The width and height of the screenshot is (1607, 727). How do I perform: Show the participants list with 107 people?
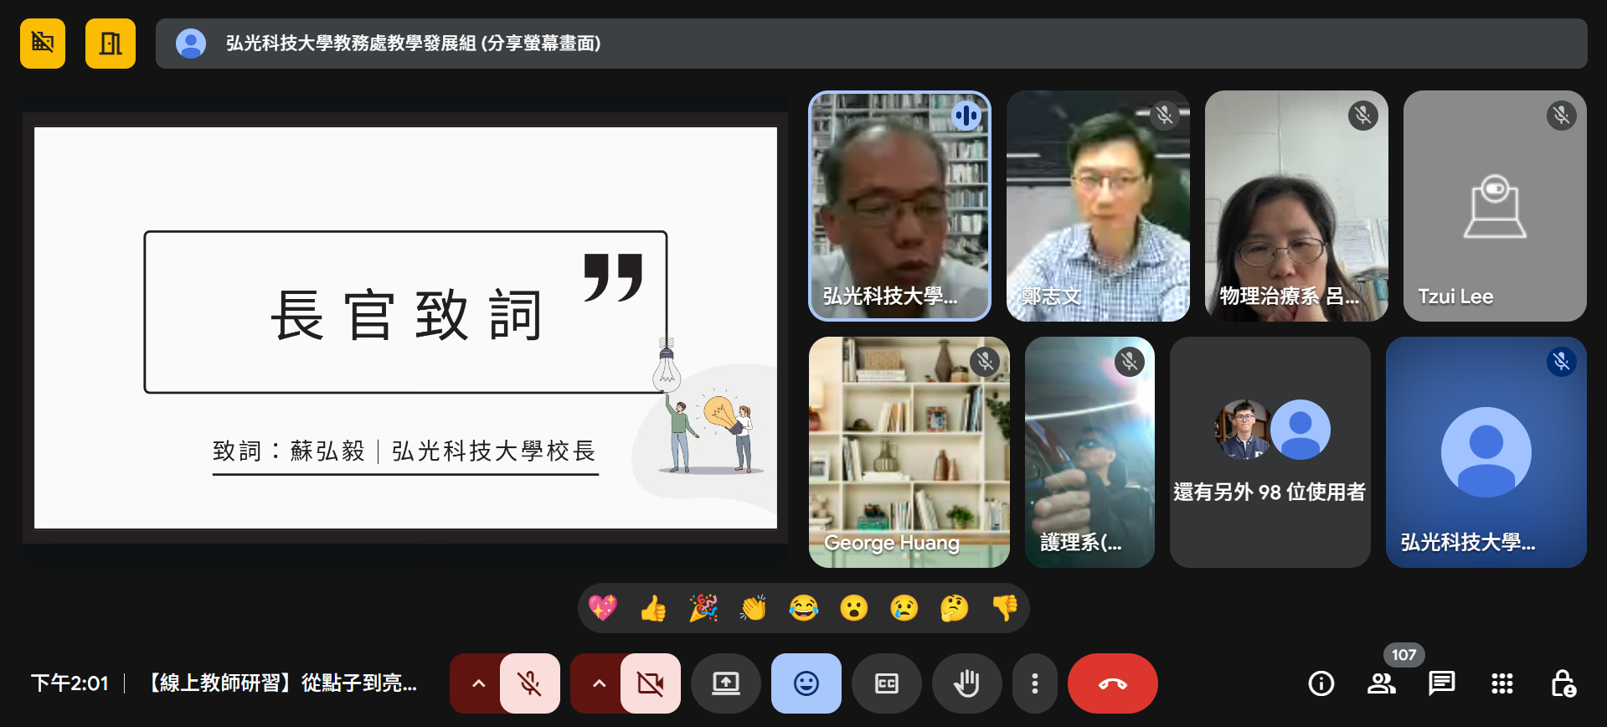coord(1381,683)
